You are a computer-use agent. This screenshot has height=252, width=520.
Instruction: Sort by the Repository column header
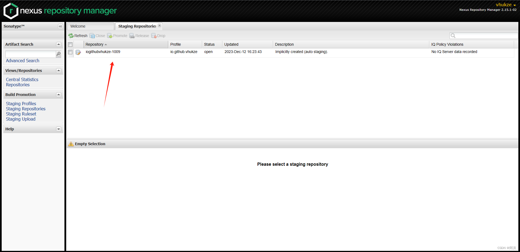(126, 44)
